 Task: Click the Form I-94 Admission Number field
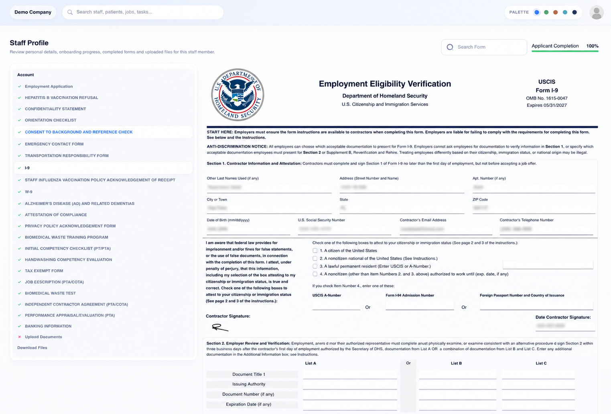pos(420,305)
